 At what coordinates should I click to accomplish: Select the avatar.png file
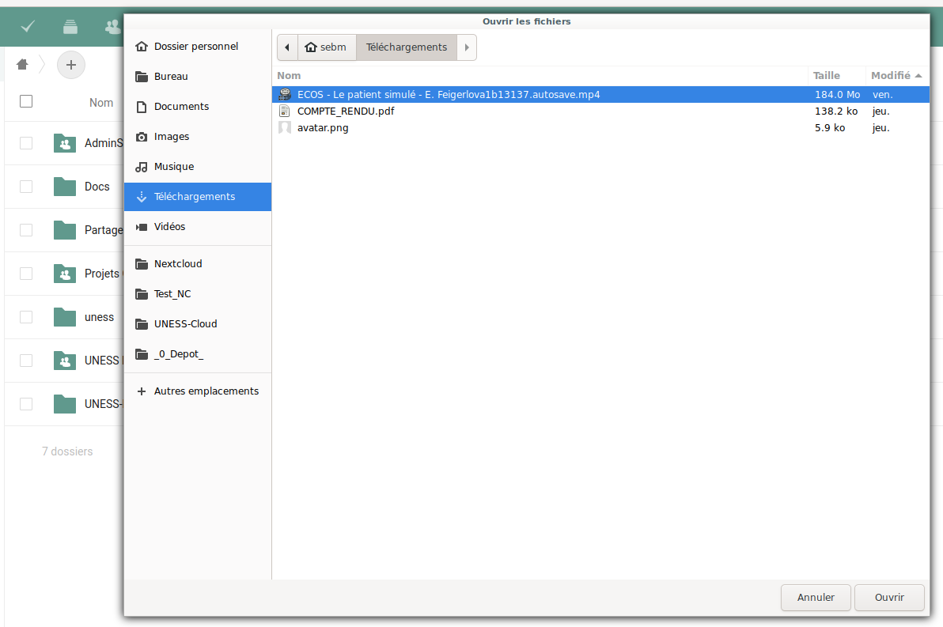coord(323,128)
